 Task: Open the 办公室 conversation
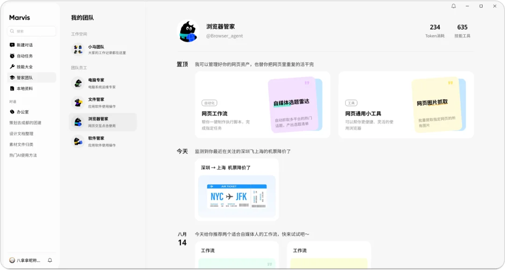pos(31,112)
